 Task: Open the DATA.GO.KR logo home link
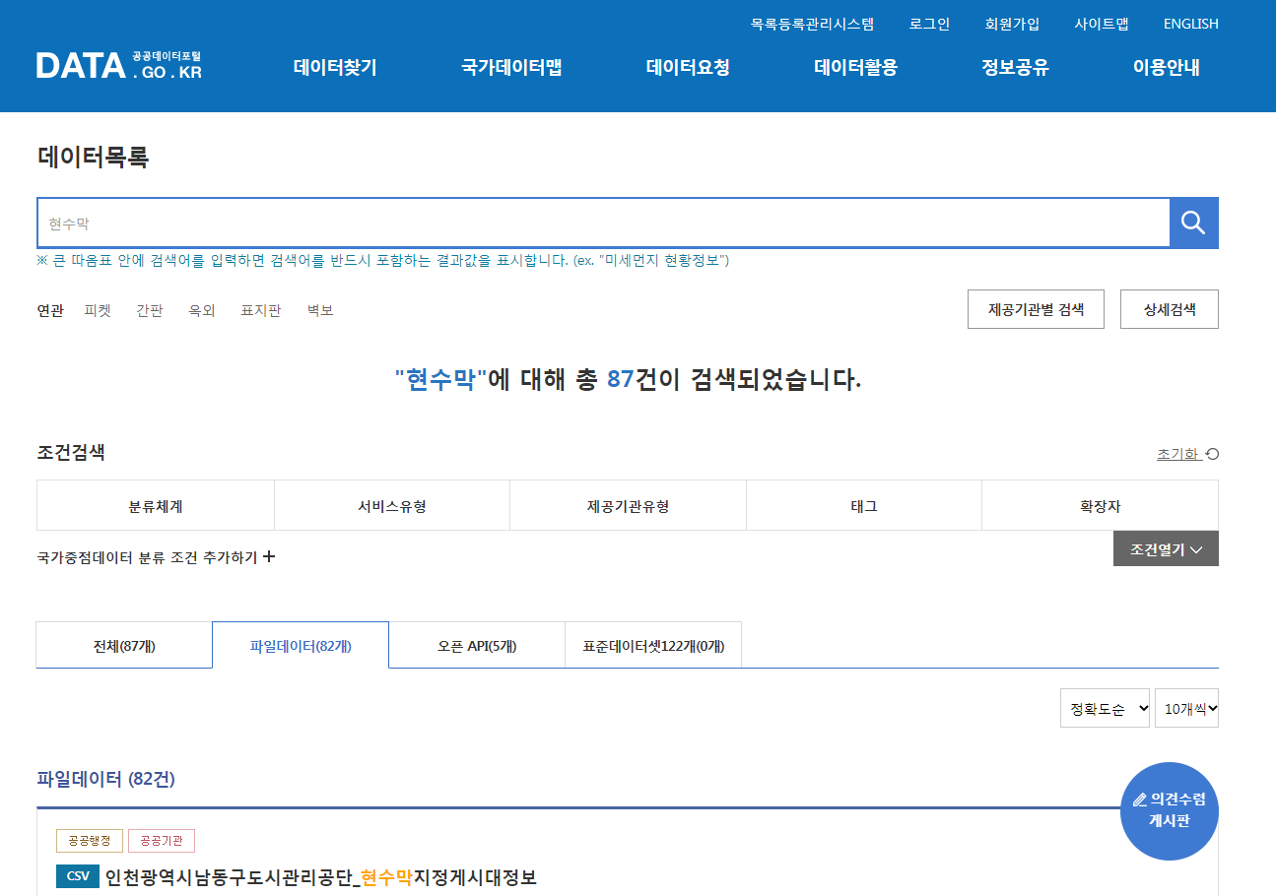[x=119, y=65]
